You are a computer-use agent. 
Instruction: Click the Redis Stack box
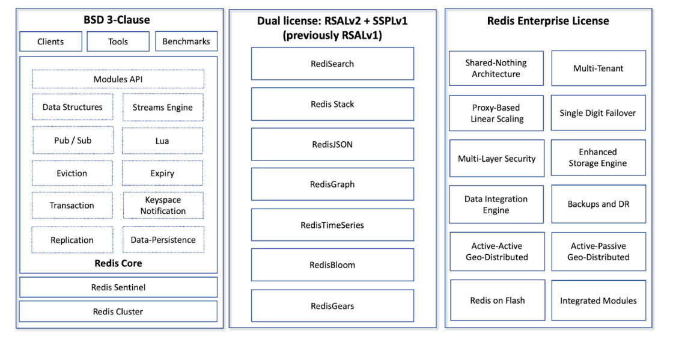333,104
